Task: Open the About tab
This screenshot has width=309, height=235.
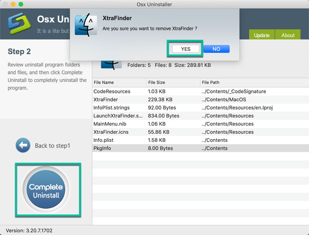Action: point(288,35)
